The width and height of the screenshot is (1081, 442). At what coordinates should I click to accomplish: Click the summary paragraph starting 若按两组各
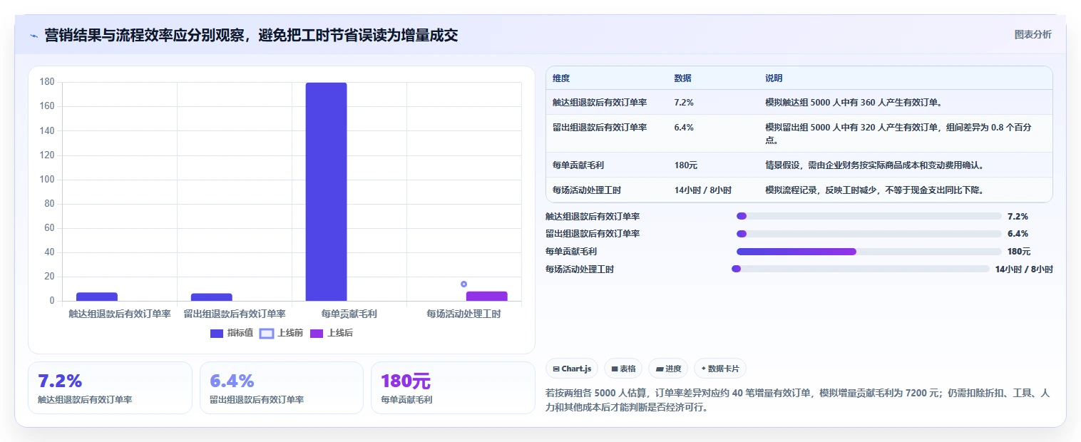point(798,401)
